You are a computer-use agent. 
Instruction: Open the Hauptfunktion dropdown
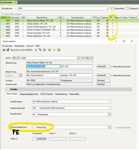[109, 114]
